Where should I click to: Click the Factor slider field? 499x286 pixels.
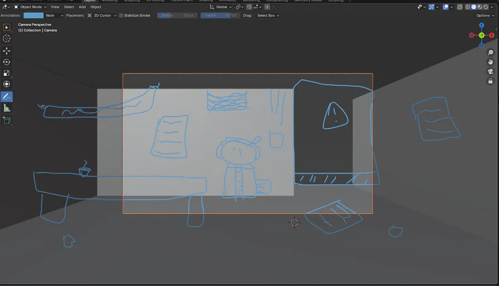coord(220,15)
